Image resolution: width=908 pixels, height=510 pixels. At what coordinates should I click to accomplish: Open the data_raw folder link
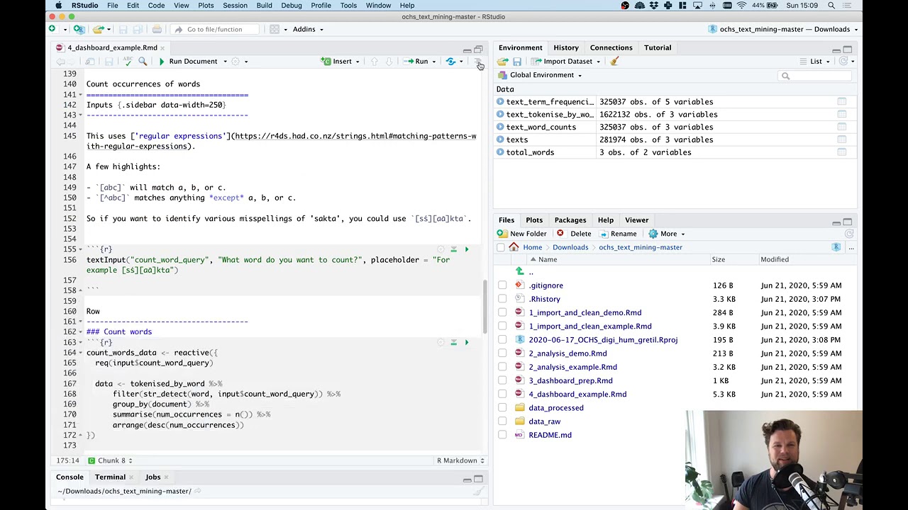pyautogui.click(x=545, y=421)
